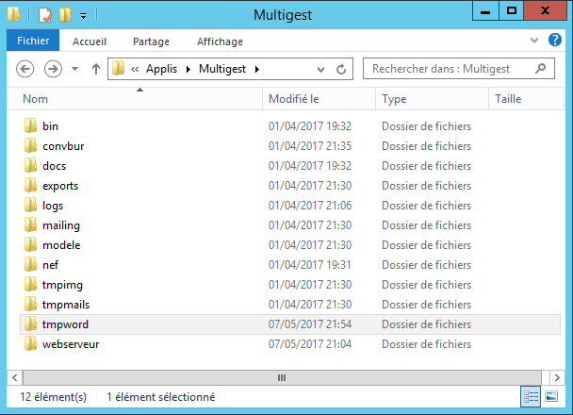Expand the ribbon with chevron
The width and height of the screenshot is (573, 415).
[535, 41]
